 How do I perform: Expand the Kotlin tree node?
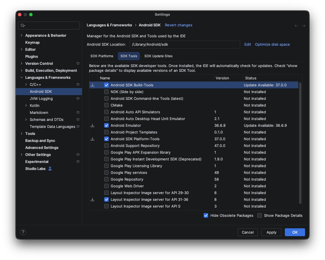pyautogui.click(x=26, y=105)
